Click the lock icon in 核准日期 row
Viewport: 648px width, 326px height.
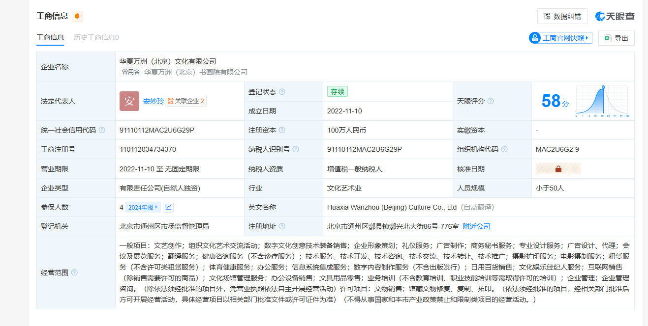coord(558,169)
